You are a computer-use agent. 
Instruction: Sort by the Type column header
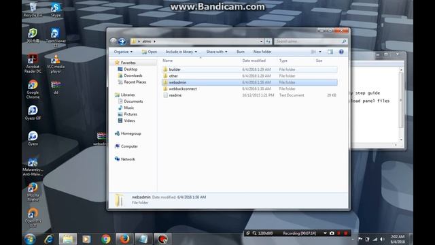tap(283, 61)
